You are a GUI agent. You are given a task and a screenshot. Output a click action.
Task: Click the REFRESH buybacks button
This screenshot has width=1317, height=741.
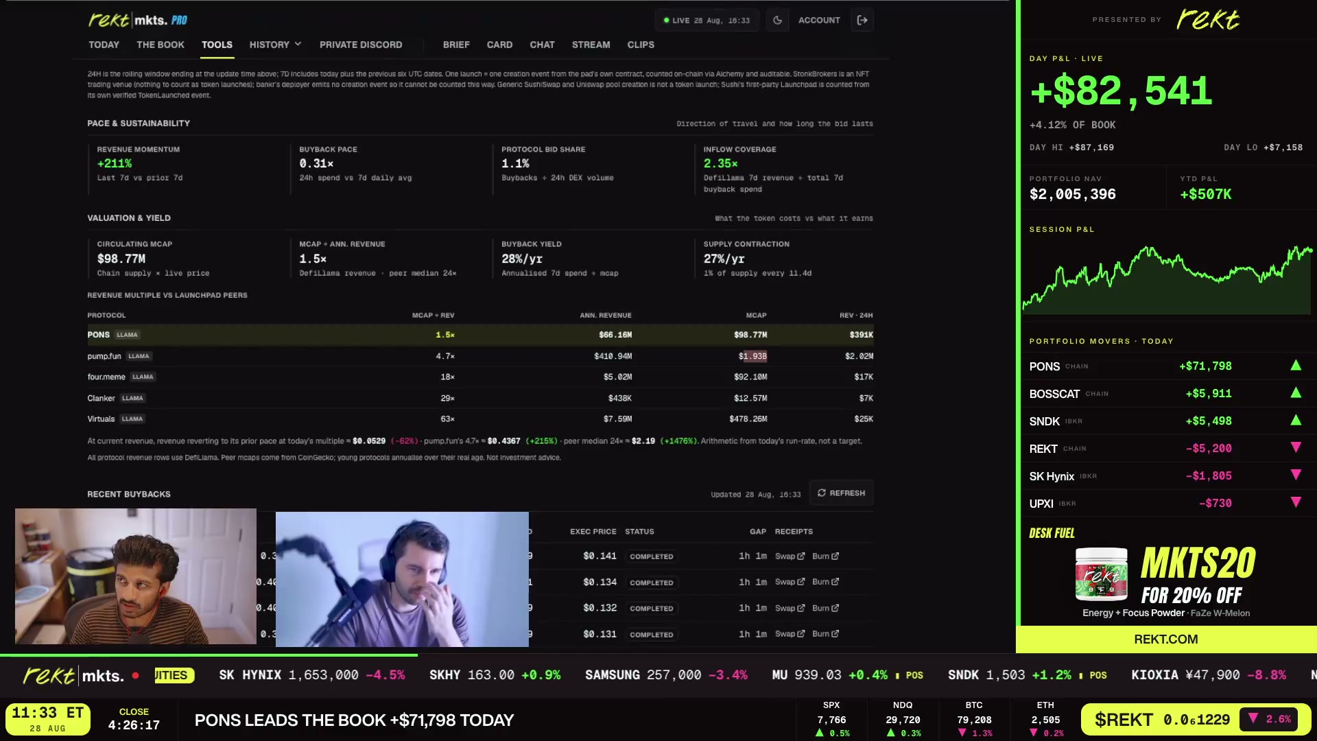[x=841, y=493]
